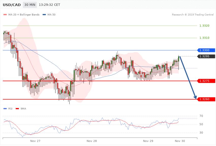Click the blue MA 50 legend swatch
The height and width of the screenshot is (146, 216).
coord(44,15)
